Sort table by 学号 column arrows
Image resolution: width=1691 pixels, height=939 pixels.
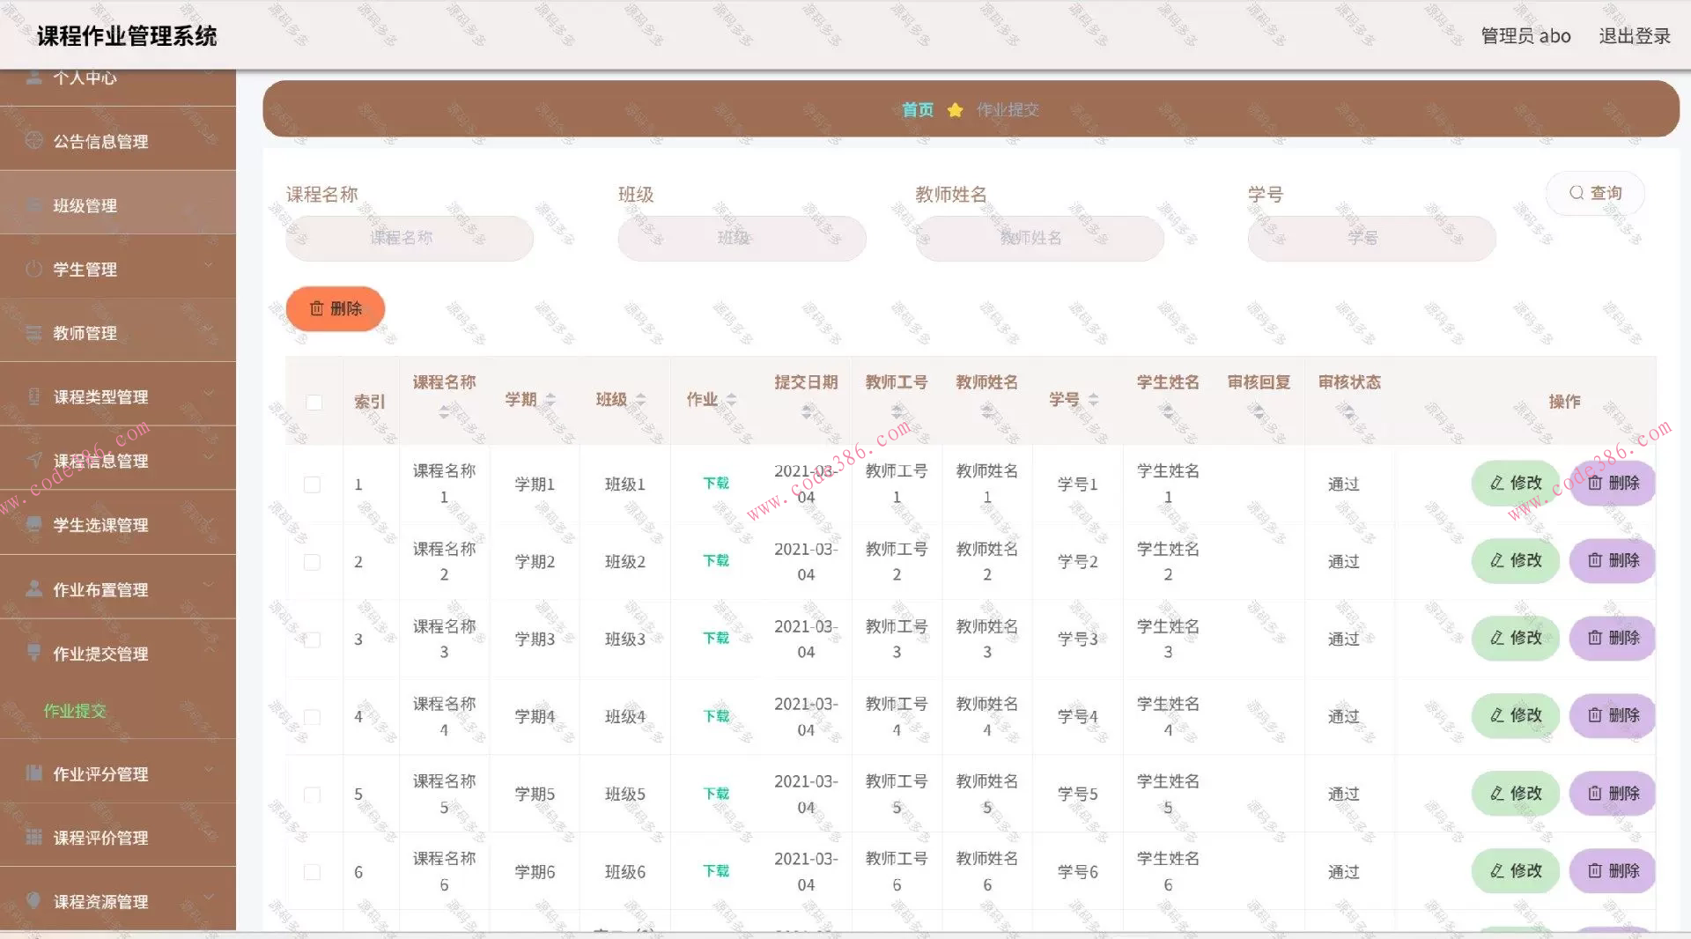1094,400
